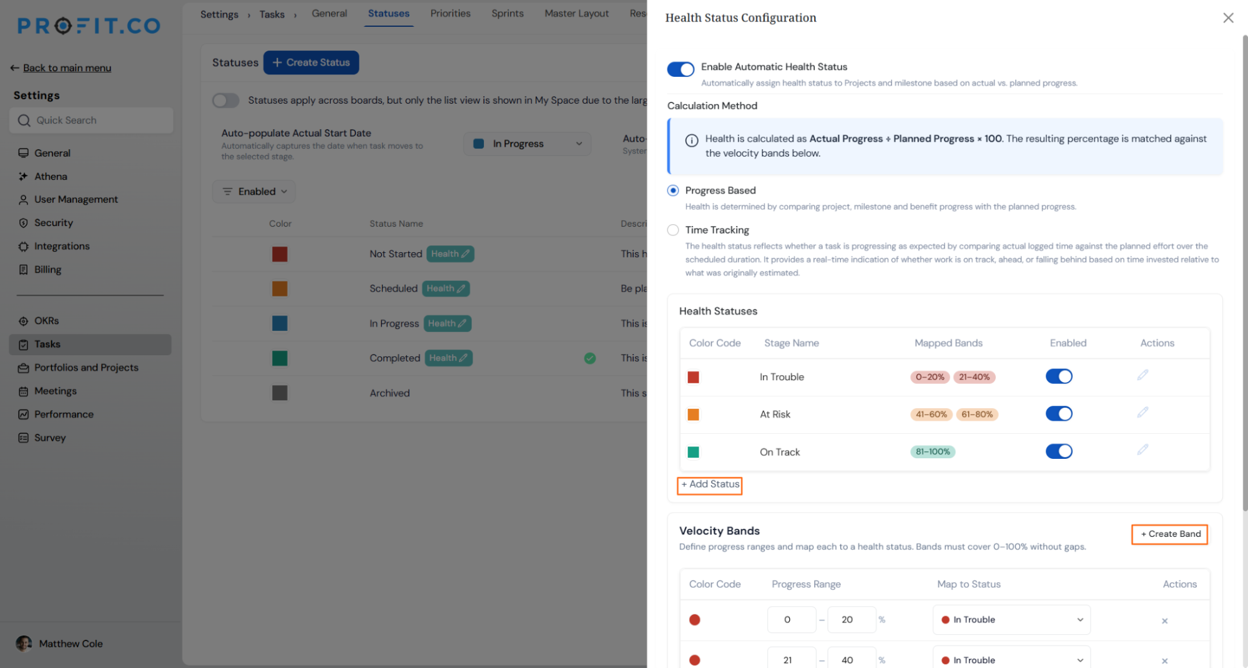Remove the 0–20 velocity band
The image size is (1248, 668).
(1164, 621)
